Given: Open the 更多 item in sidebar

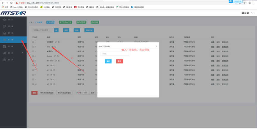Looking at the screenshot, I should click(x=9, y=60).
